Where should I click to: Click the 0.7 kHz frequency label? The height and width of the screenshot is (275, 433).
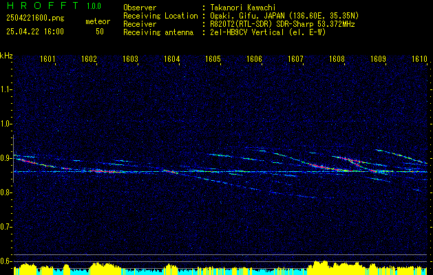[5, 227]
